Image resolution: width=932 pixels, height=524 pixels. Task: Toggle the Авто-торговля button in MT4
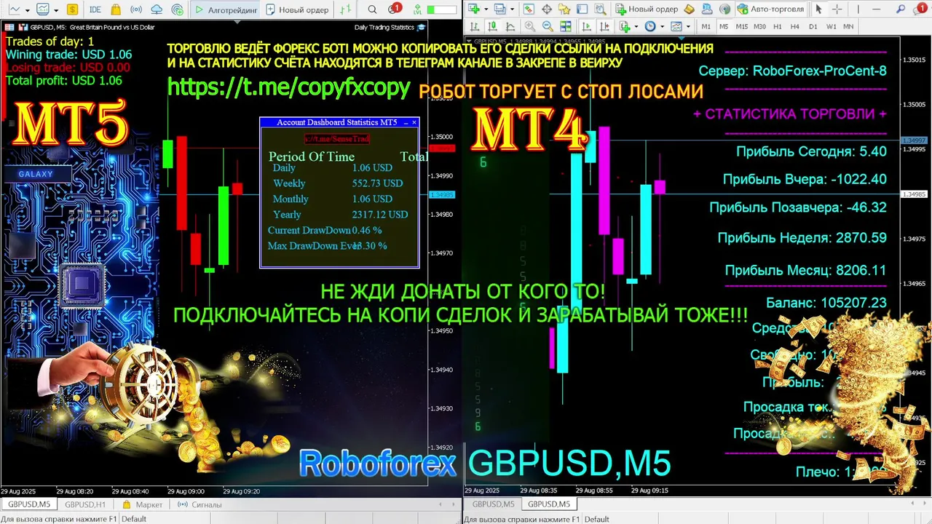point(771,9)
